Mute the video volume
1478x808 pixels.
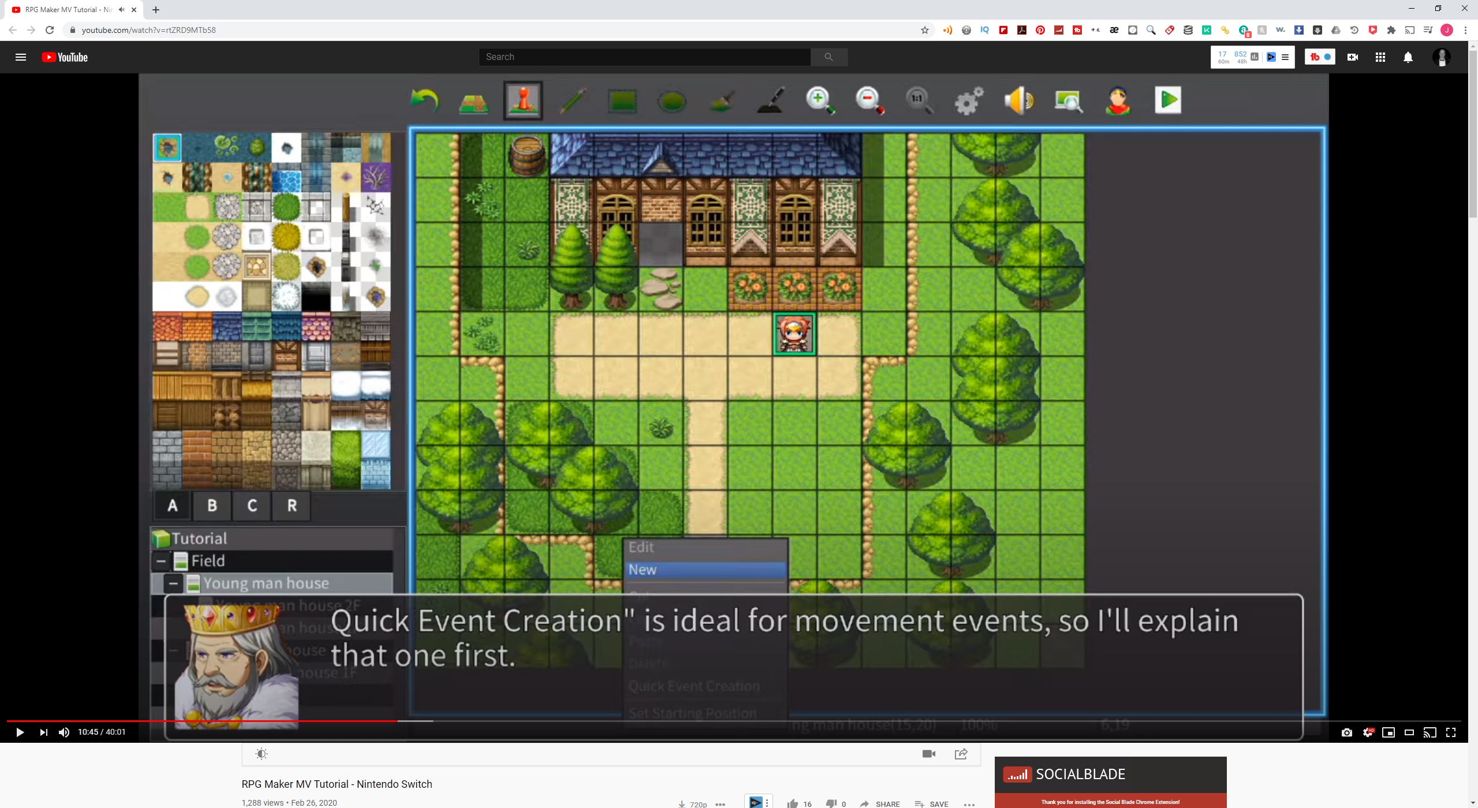click(64, 732)
